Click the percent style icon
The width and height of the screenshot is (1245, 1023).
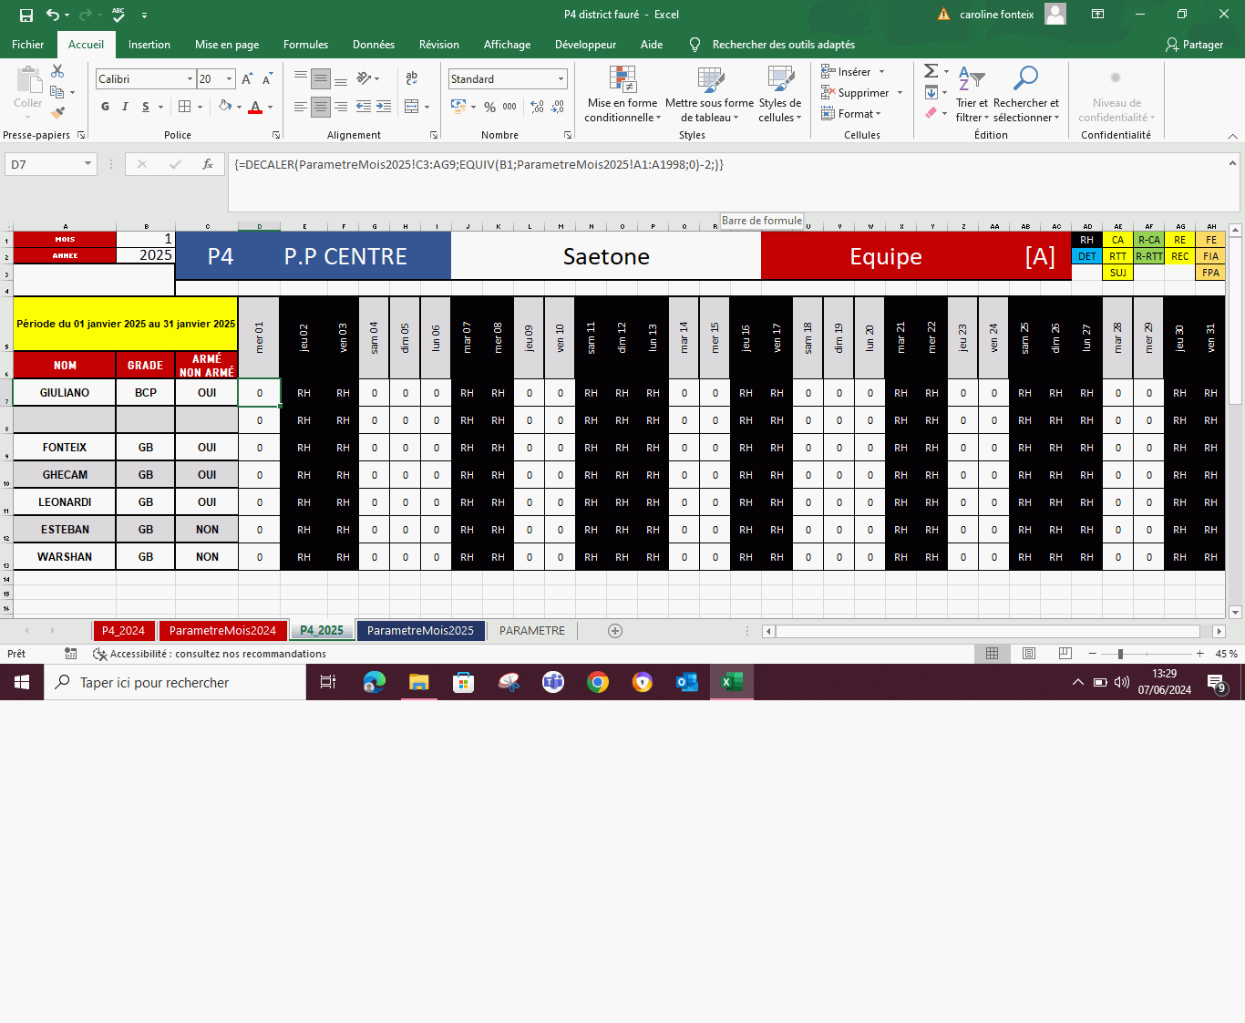[x=489, y=107]
